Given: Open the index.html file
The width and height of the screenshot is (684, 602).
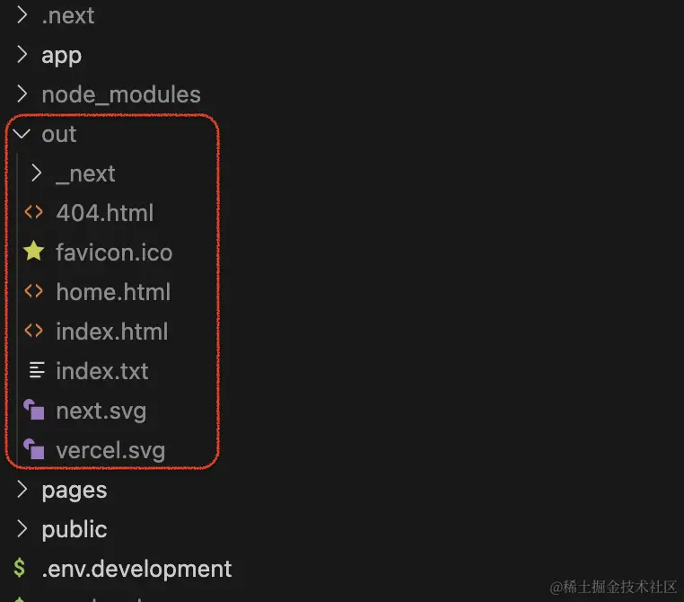Looking at the screenshot, I should tap(112, 332).
